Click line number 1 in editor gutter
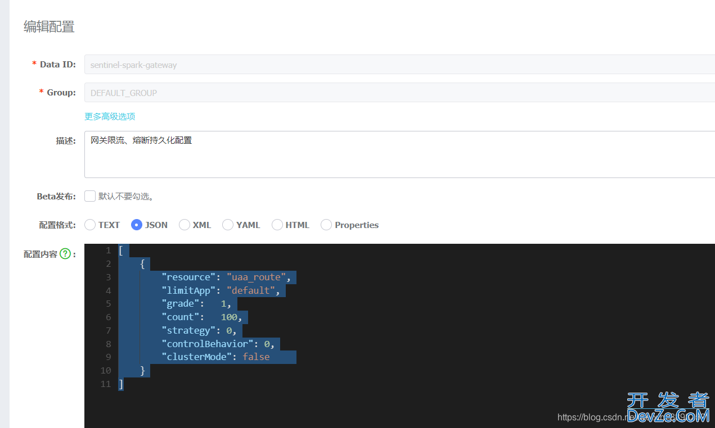Viewport: 715px width, 428px height. pyautogui.click(x=108, y=251)
